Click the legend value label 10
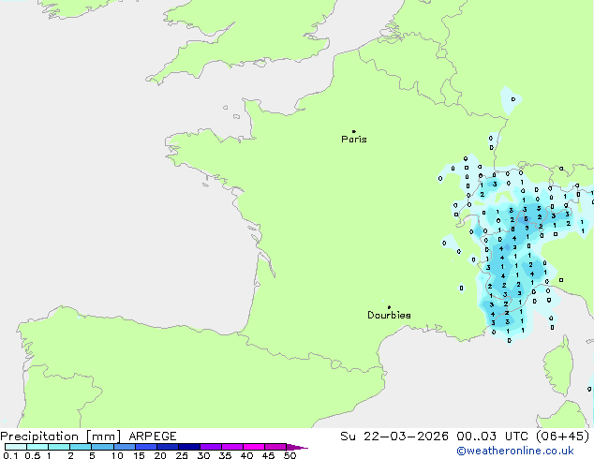The height and width of the screenshot is (459, 594). coord(116,456)
